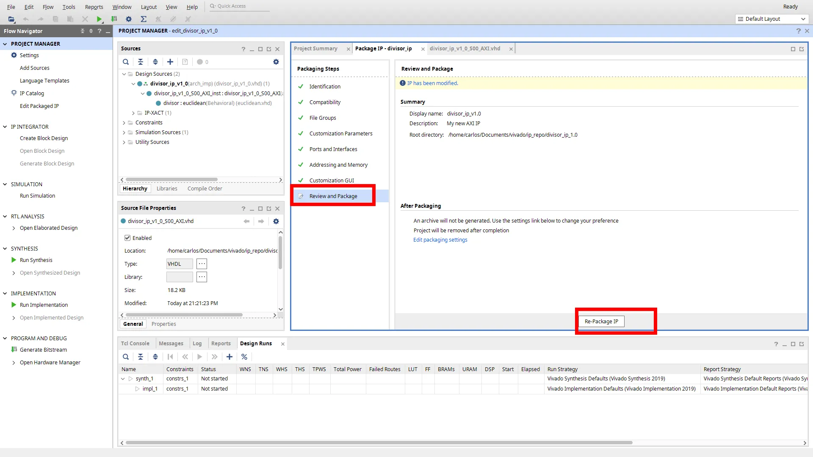Select Customization Parameters step
This screenshot has width=813, height=457.
(x=341, y=134)
